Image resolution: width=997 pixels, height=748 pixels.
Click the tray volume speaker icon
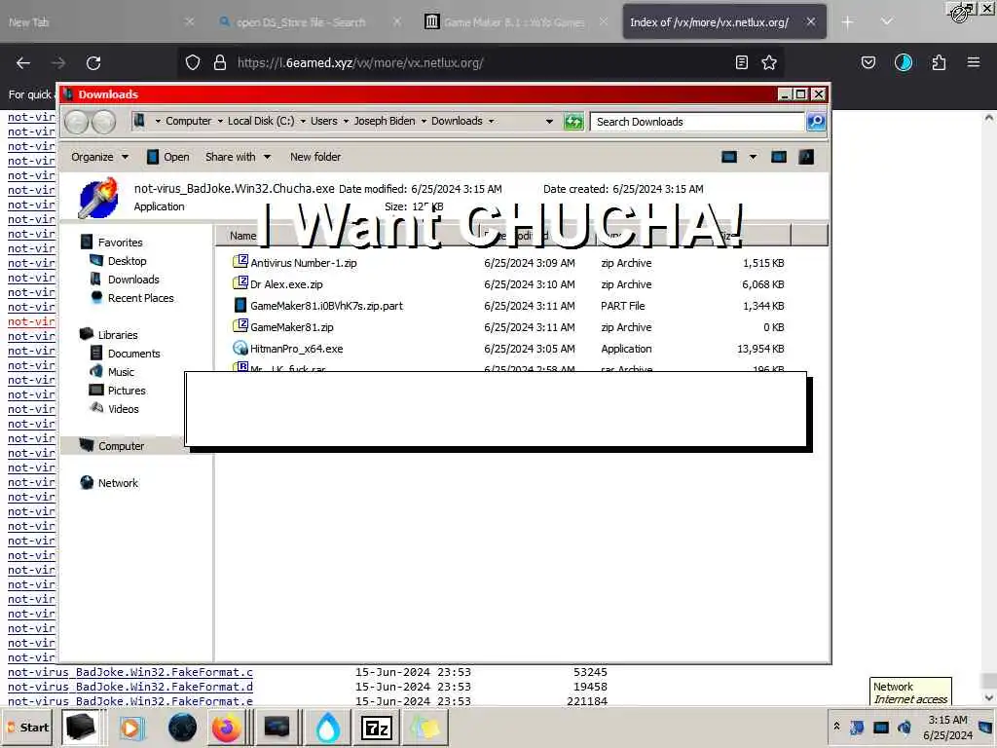point(905,727)
